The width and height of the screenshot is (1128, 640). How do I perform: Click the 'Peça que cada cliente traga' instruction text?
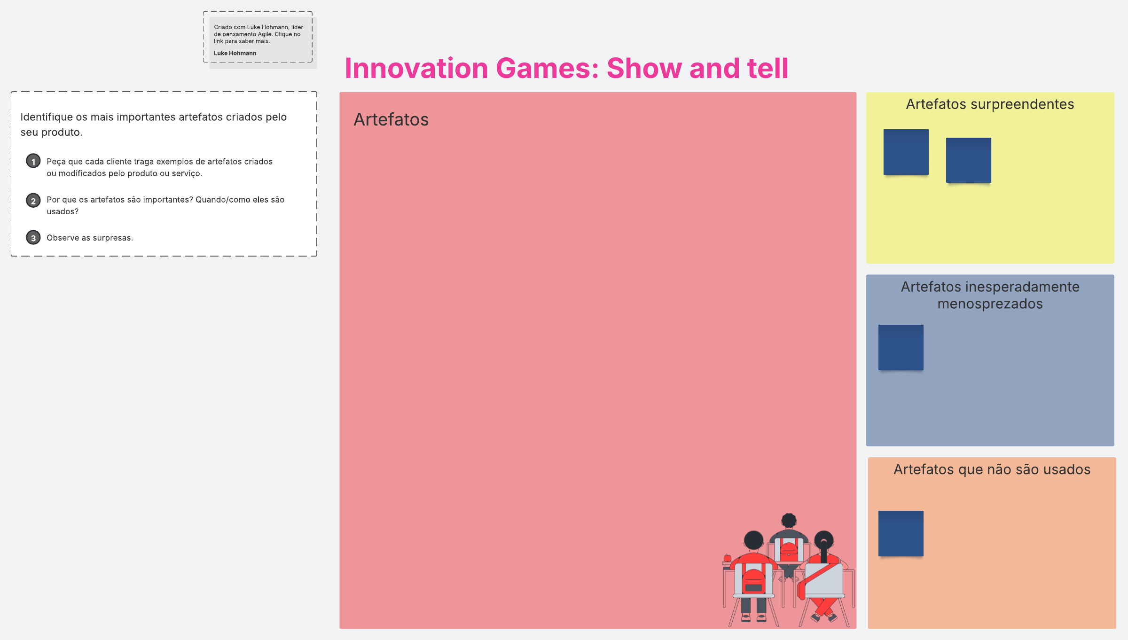tap(159, 167)
